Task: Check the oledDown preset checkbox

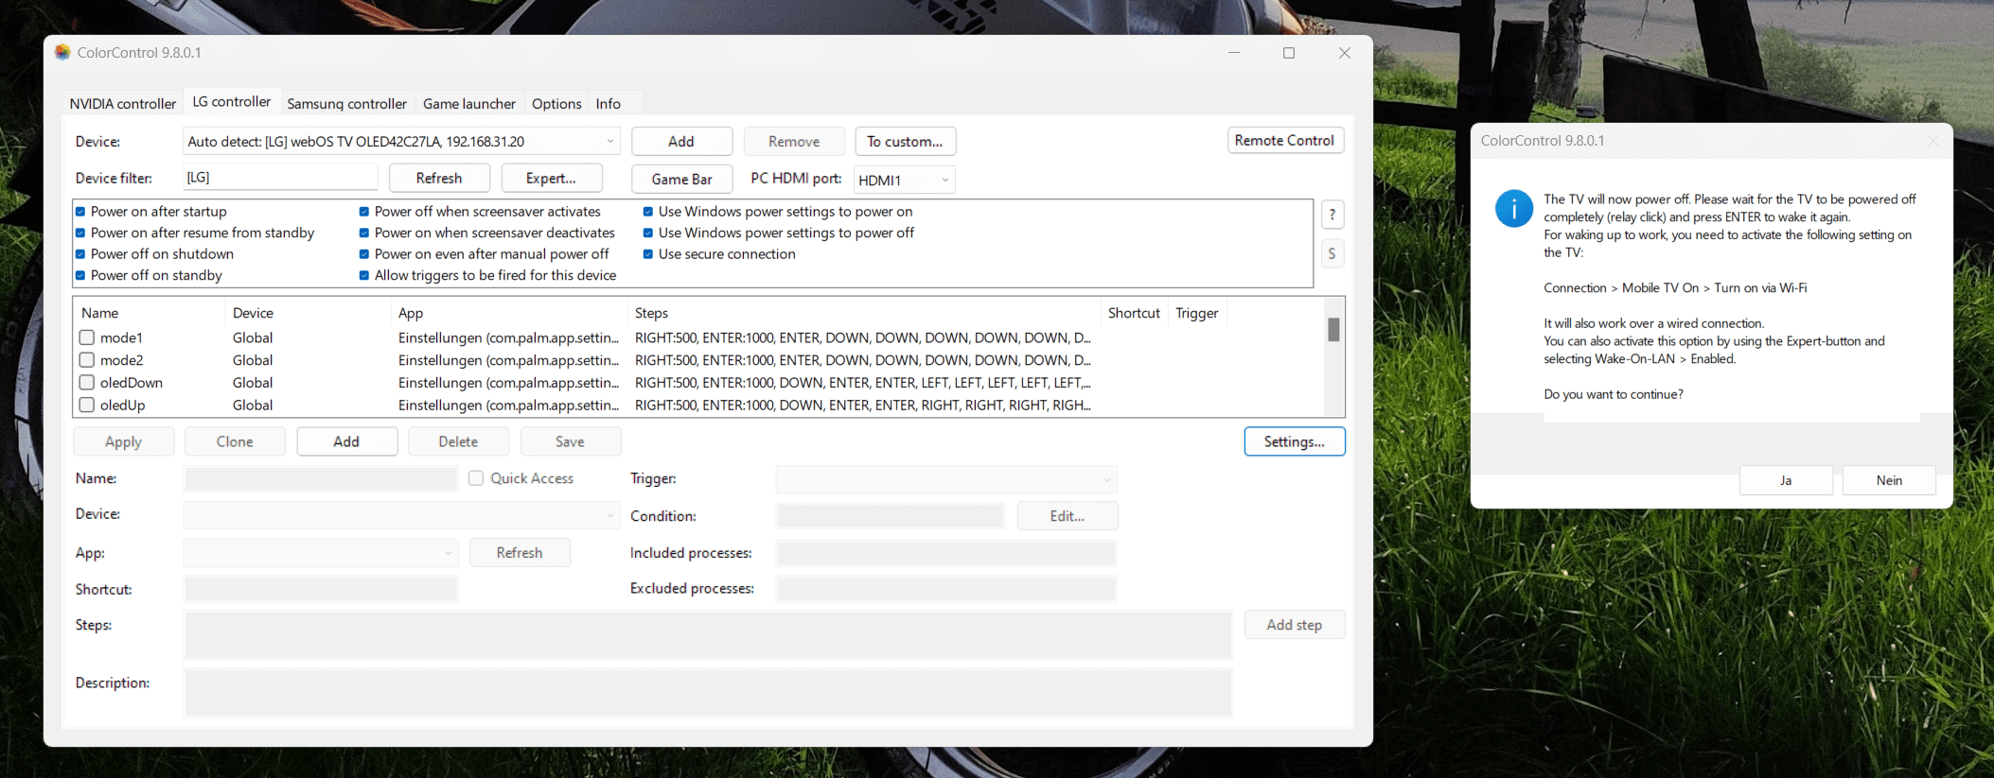Action: 87,383
